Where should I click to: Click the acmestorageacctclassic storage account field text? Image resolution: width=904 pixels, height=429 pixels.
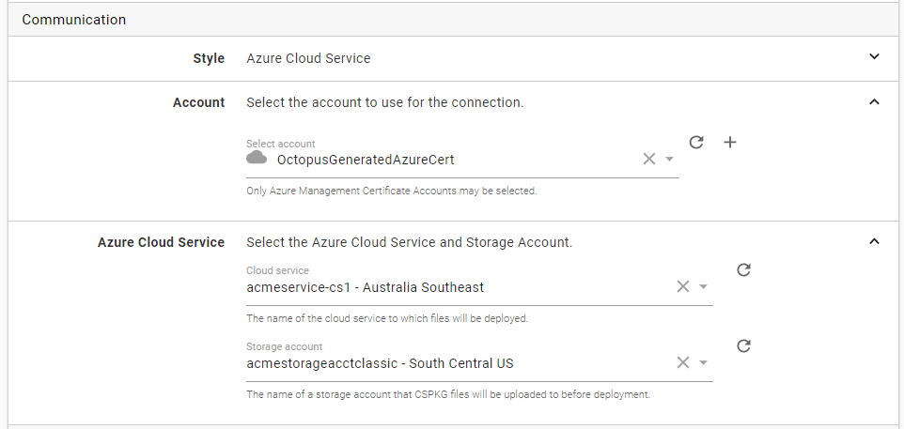[380, 363]
